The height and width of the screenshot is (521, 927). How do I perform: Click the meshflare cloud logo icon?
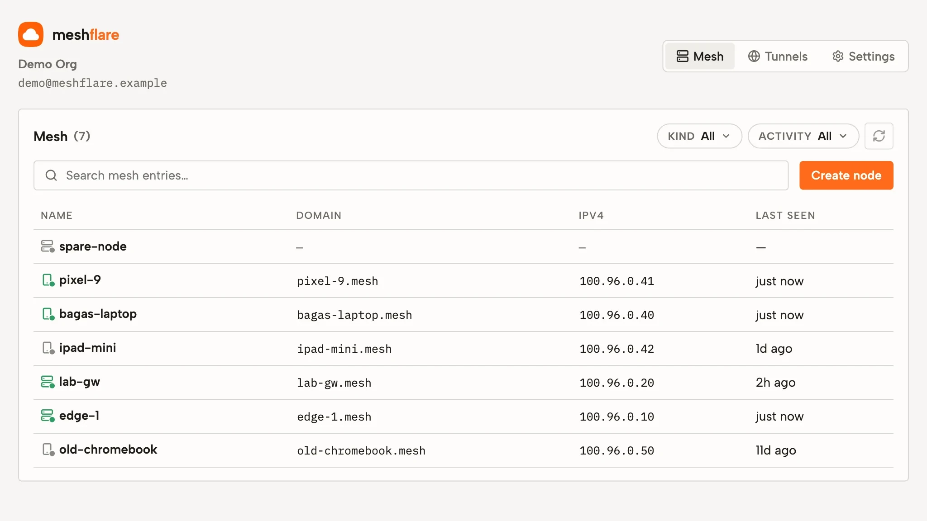(31, 34)
